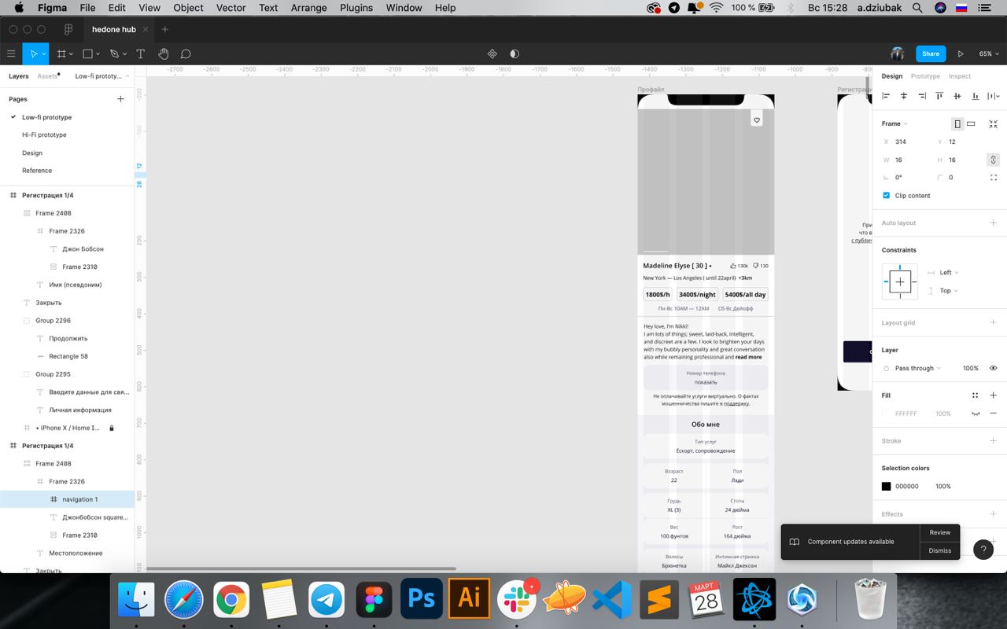
Task: Toggle layer visibility eye icon
Action: tap(993, 368)
